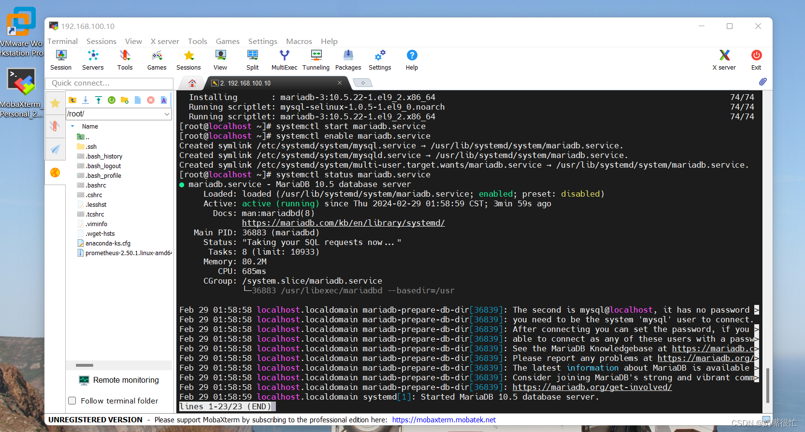
Task: Select the Sftp globe sidebar tab
Action: pos(55,173)
